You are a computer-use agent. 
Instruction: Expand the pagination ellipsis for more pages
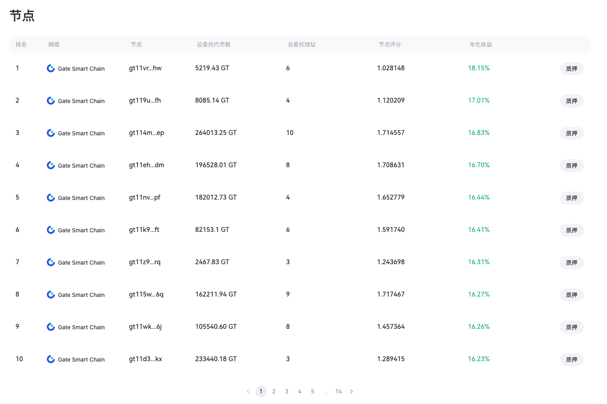(326, 391)
